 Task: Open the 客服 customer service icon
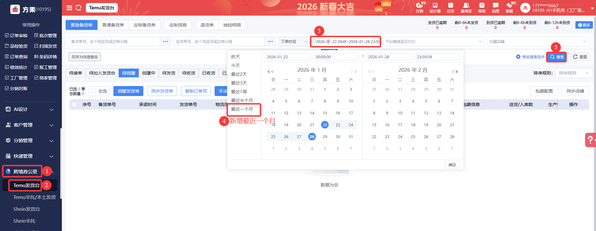coord(509,8)
